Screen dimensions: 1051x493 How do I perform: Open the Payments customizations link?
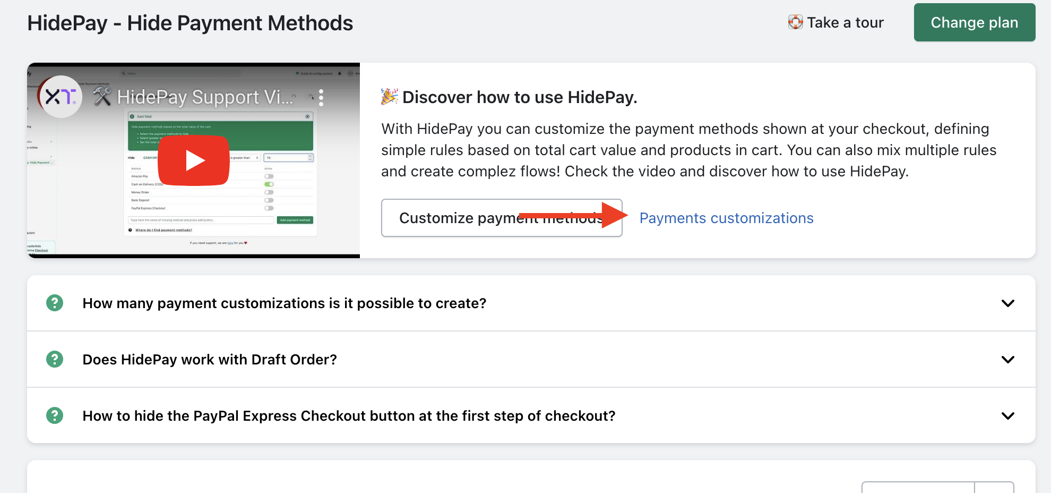[x=726, y=218]
